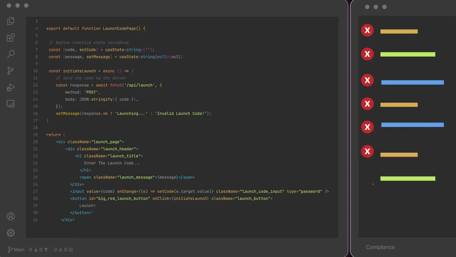Open the Extensions view icon

[x=11, y=37]
